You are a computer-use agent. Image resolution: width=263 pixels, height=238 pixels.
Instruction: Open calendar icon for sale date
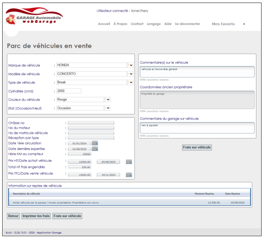129,175
